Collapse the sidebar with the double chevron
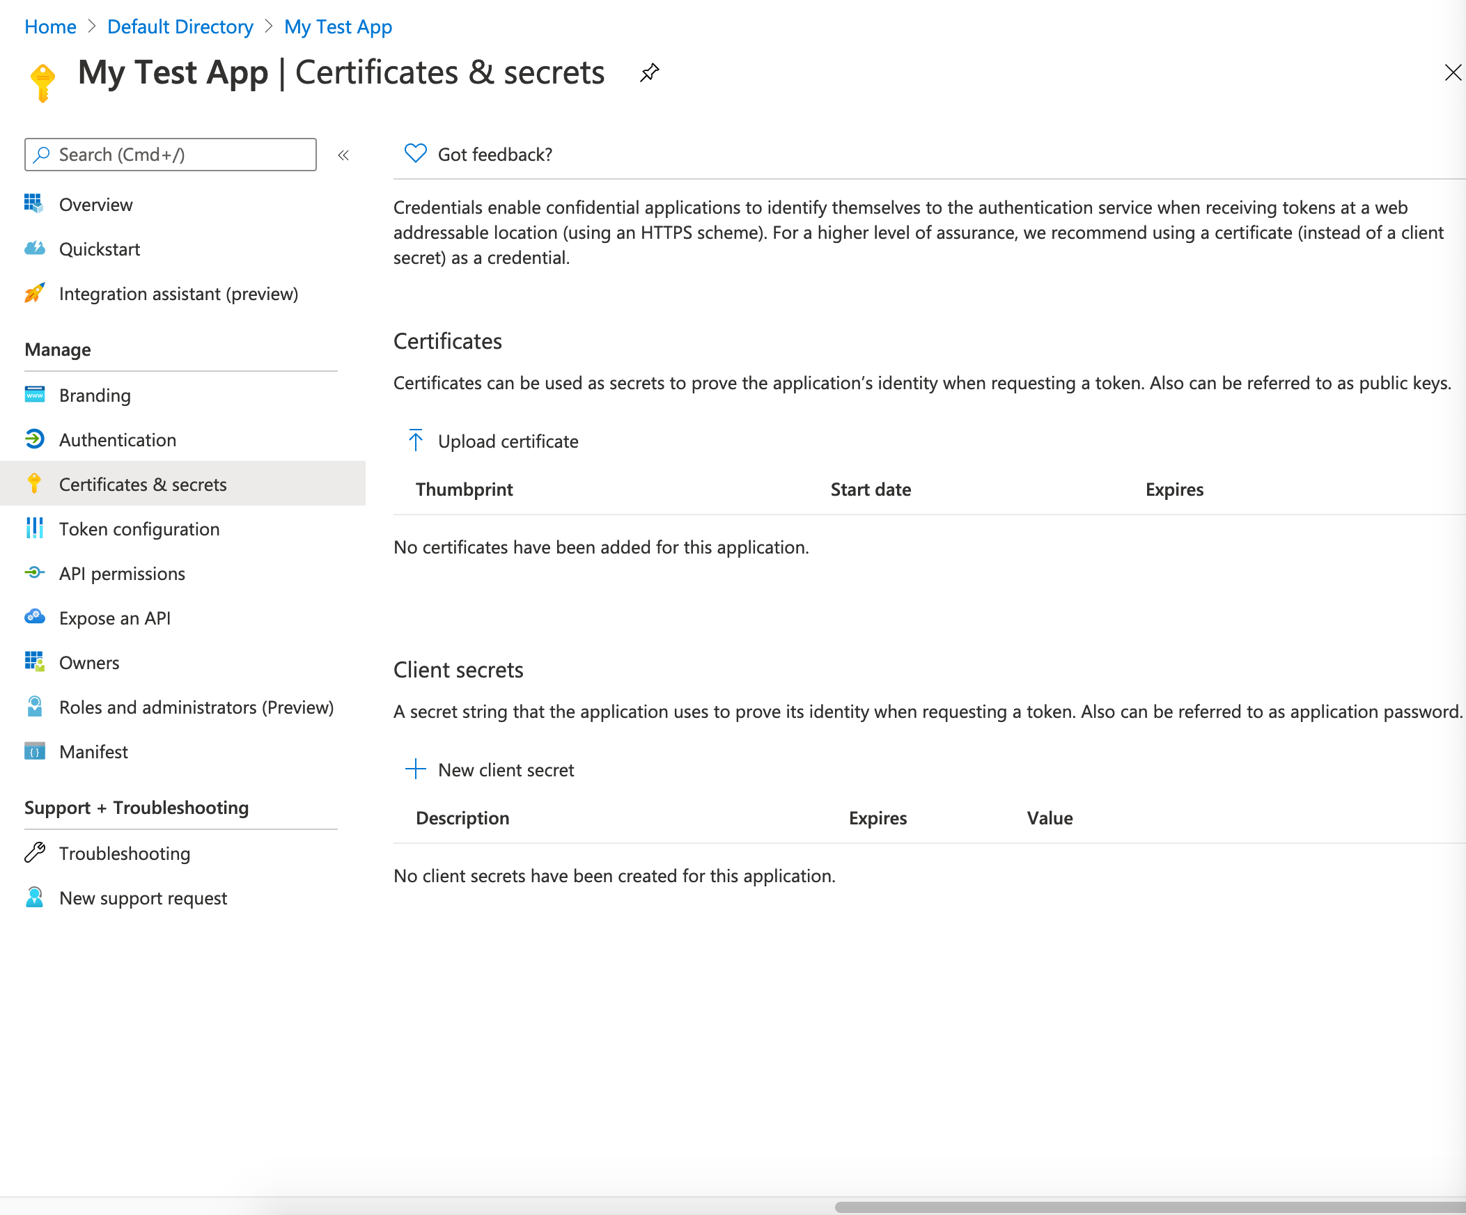Screen dimensions: 1466x1215 343,155
